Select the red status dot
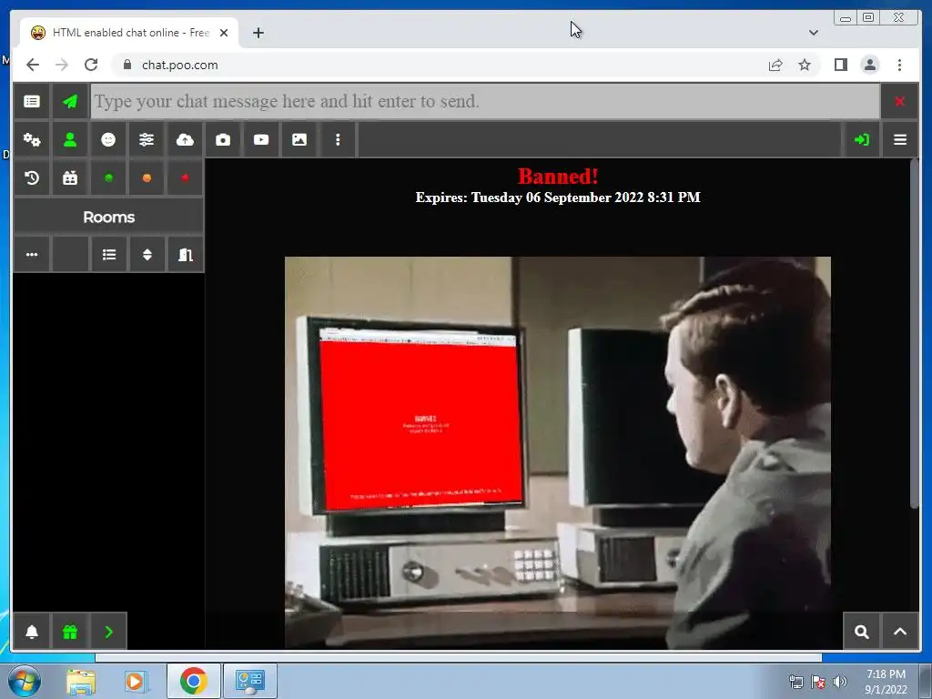 (x=185, y=177)
